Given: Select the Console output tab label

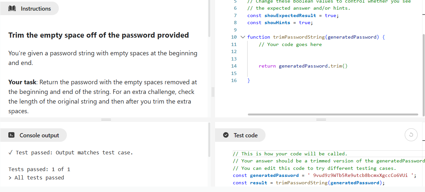Looking at the screenshot, I should point(39,135).
